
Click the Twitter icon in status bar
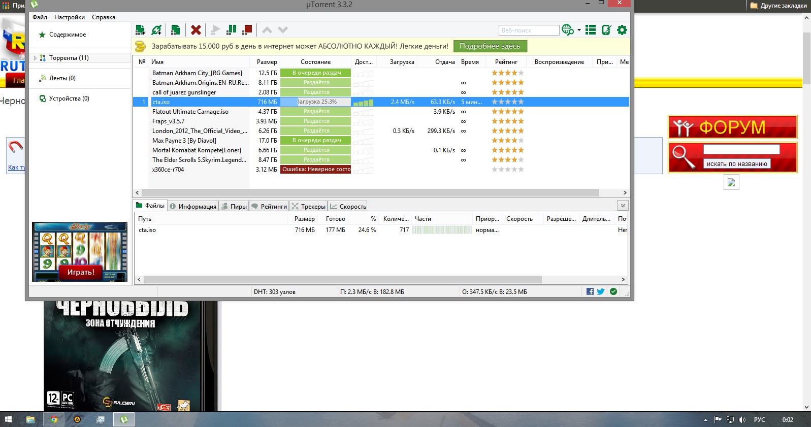click(x=601, y=291)
